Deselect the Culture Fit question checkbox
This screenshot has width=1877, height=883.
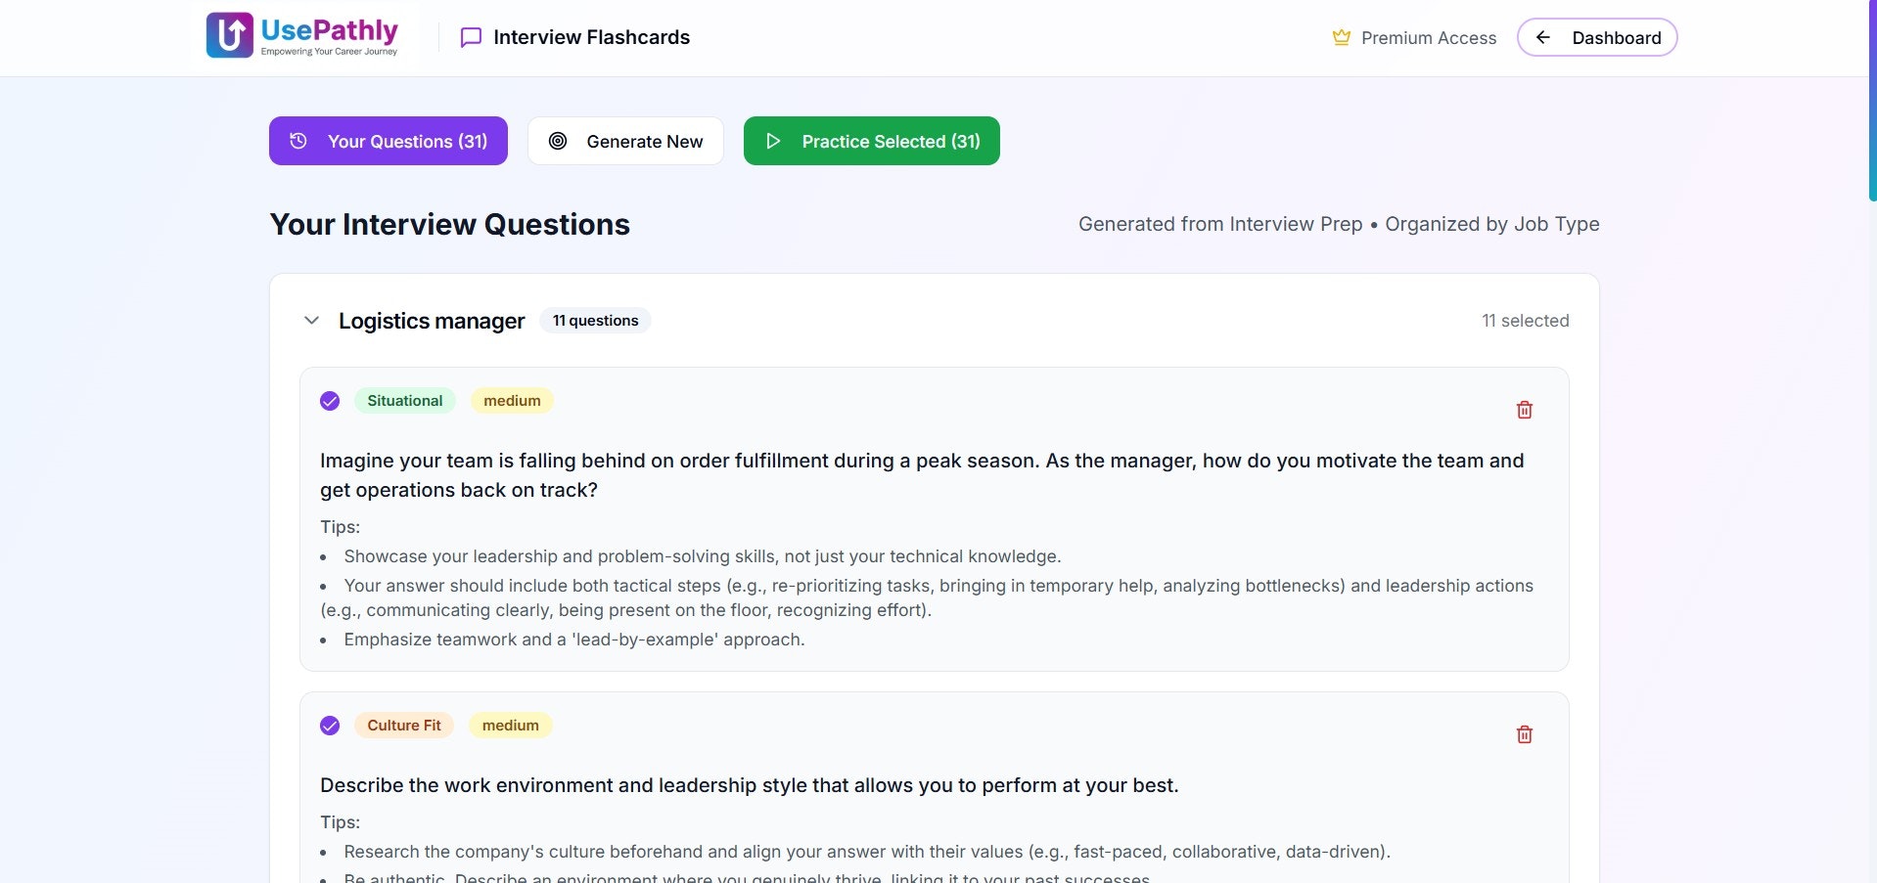pyautogui.click(x=330, y=726)
